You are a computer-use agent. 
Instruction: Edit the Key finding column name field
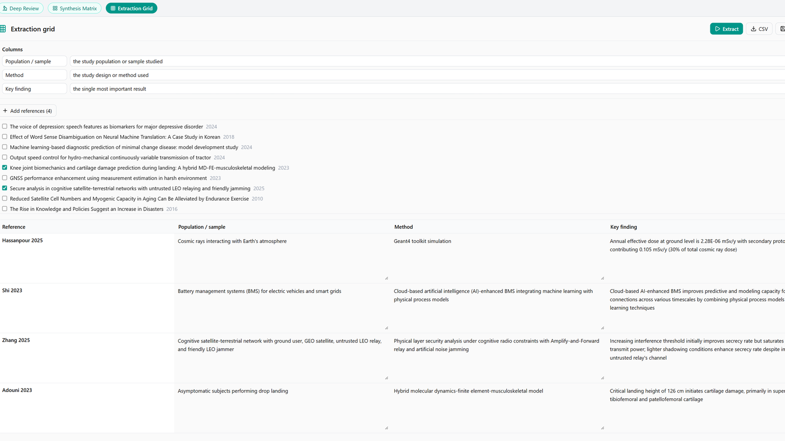point(34,89)
